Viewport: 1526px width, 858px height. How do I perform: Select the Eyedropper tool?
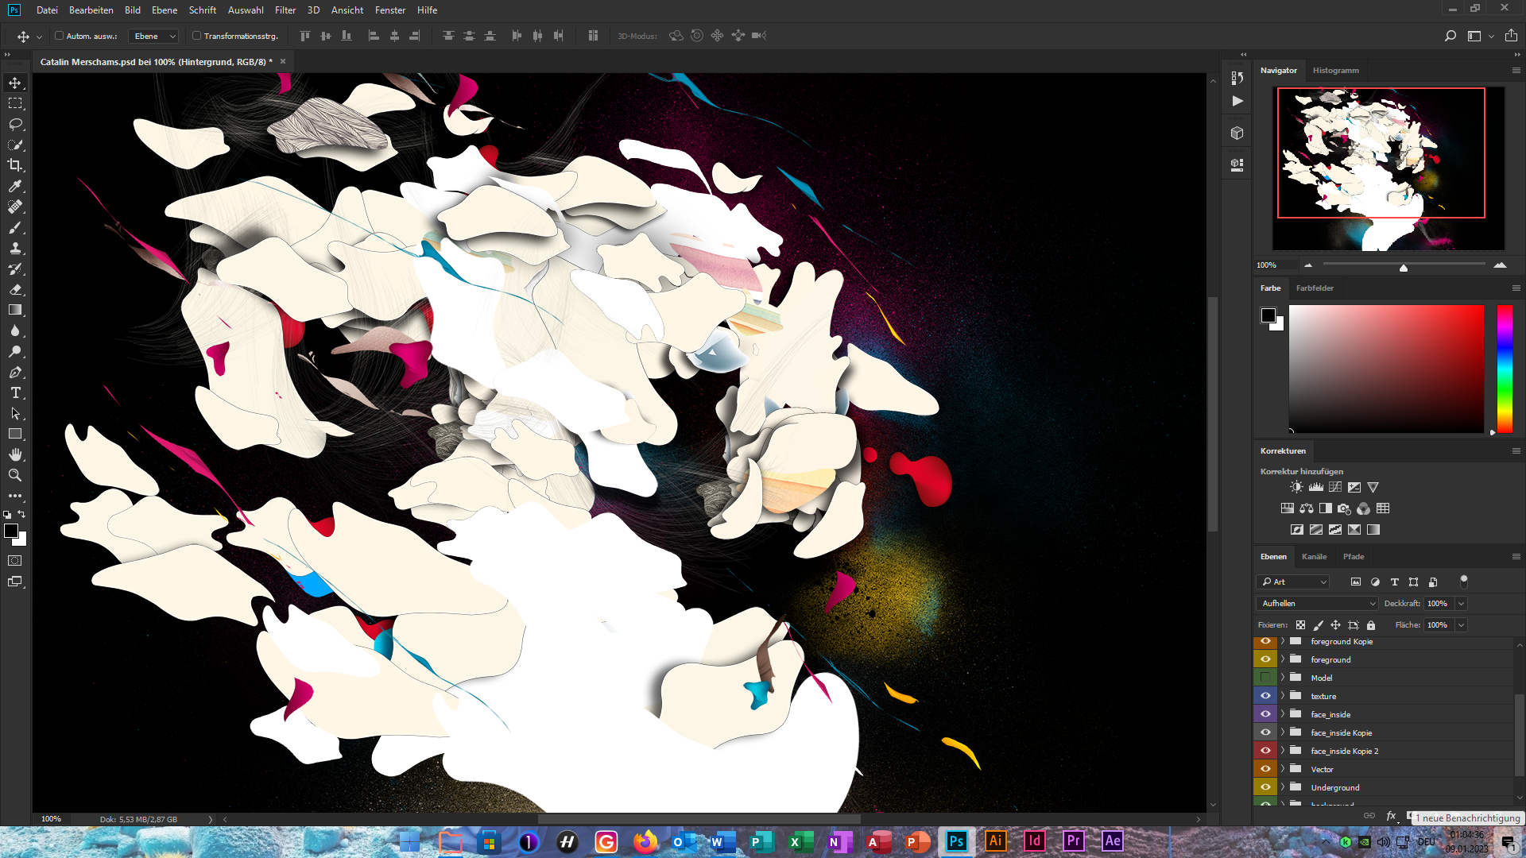click(x=15, y=186)
